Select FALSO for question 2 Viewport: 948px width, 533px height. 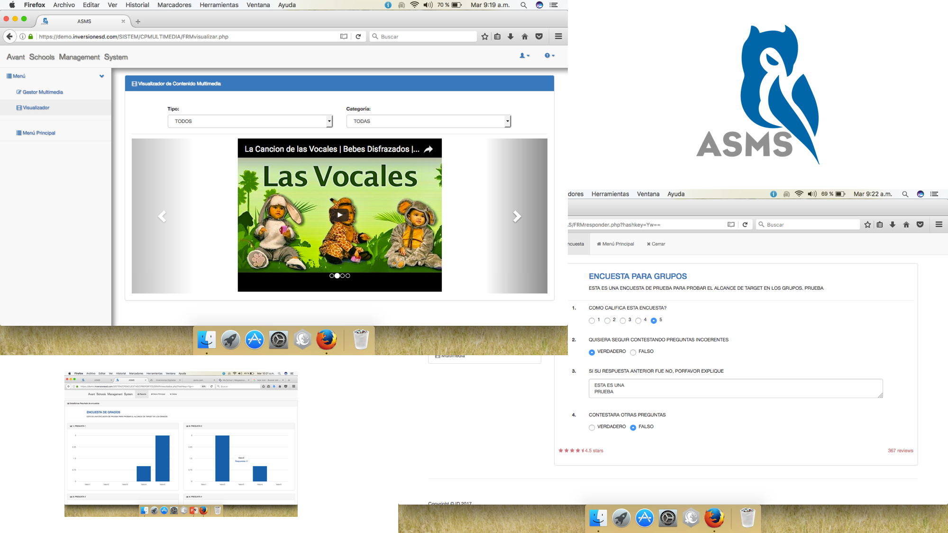click(x=633, y=352)
